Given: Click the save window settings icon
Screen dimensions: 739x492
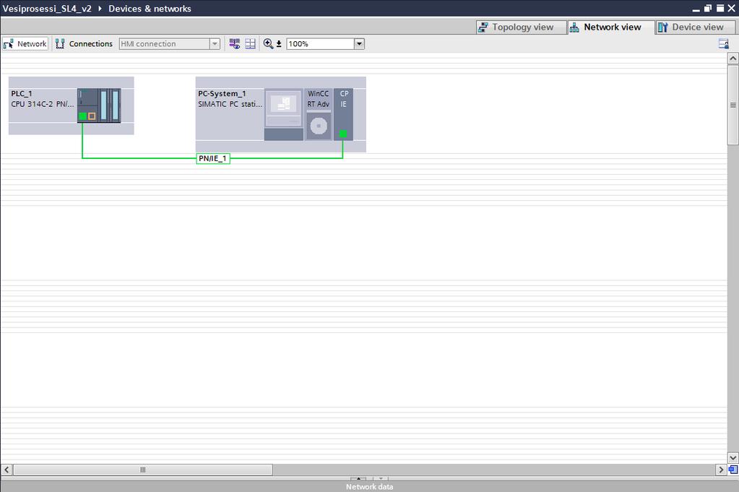Looking at the screenshot, I should (x=723, y=44).
